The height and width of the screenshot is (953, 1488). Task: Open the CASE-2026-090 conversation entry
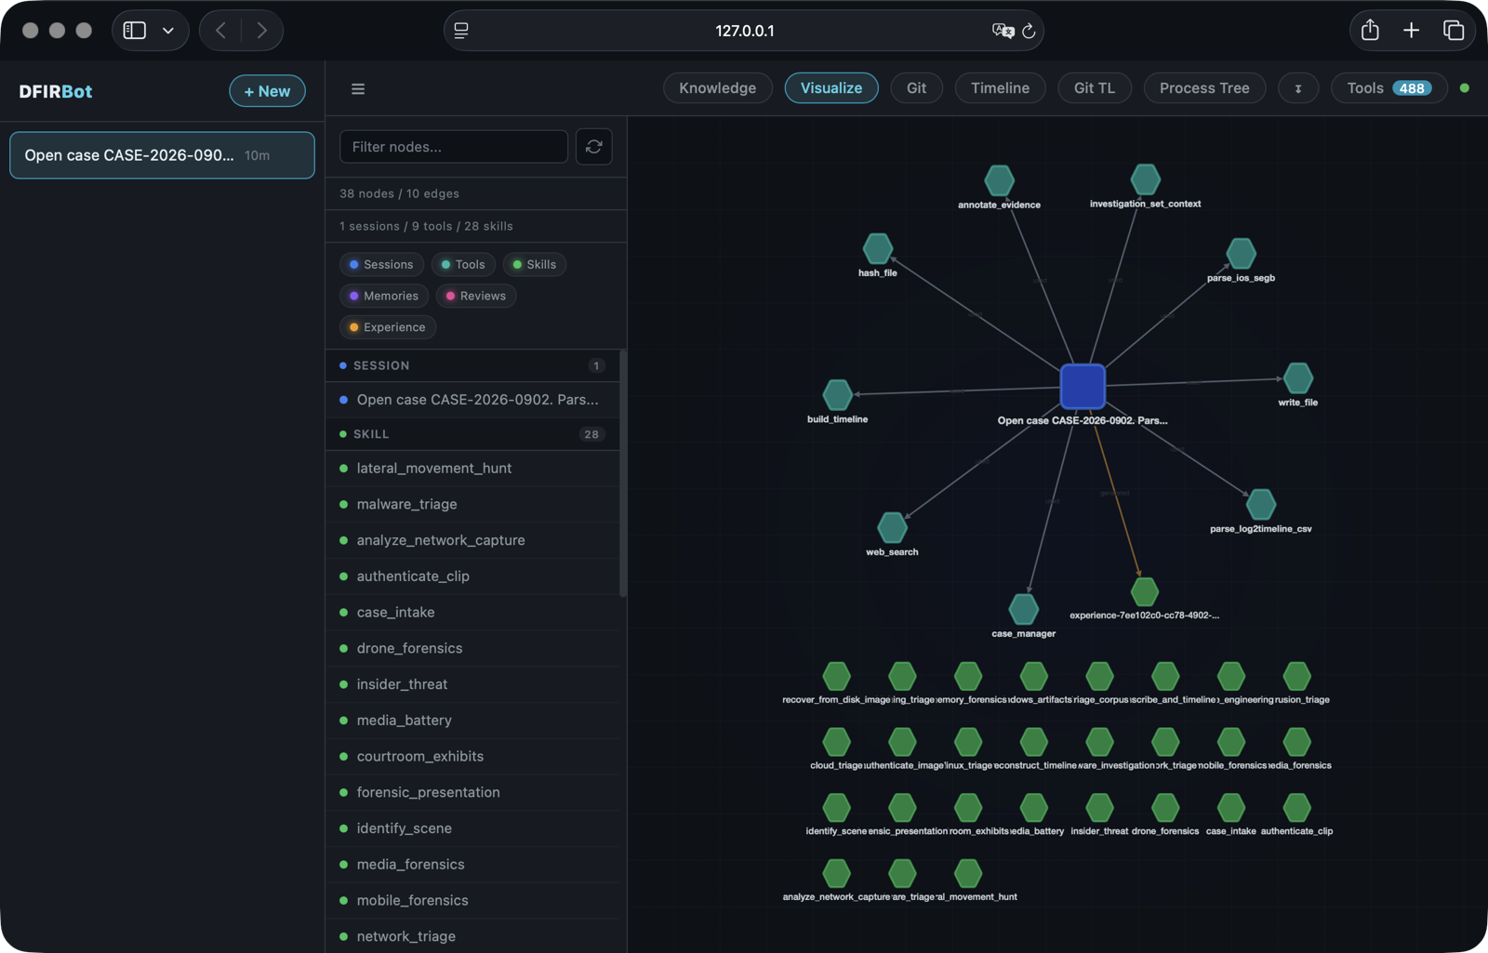coord(162,155)
